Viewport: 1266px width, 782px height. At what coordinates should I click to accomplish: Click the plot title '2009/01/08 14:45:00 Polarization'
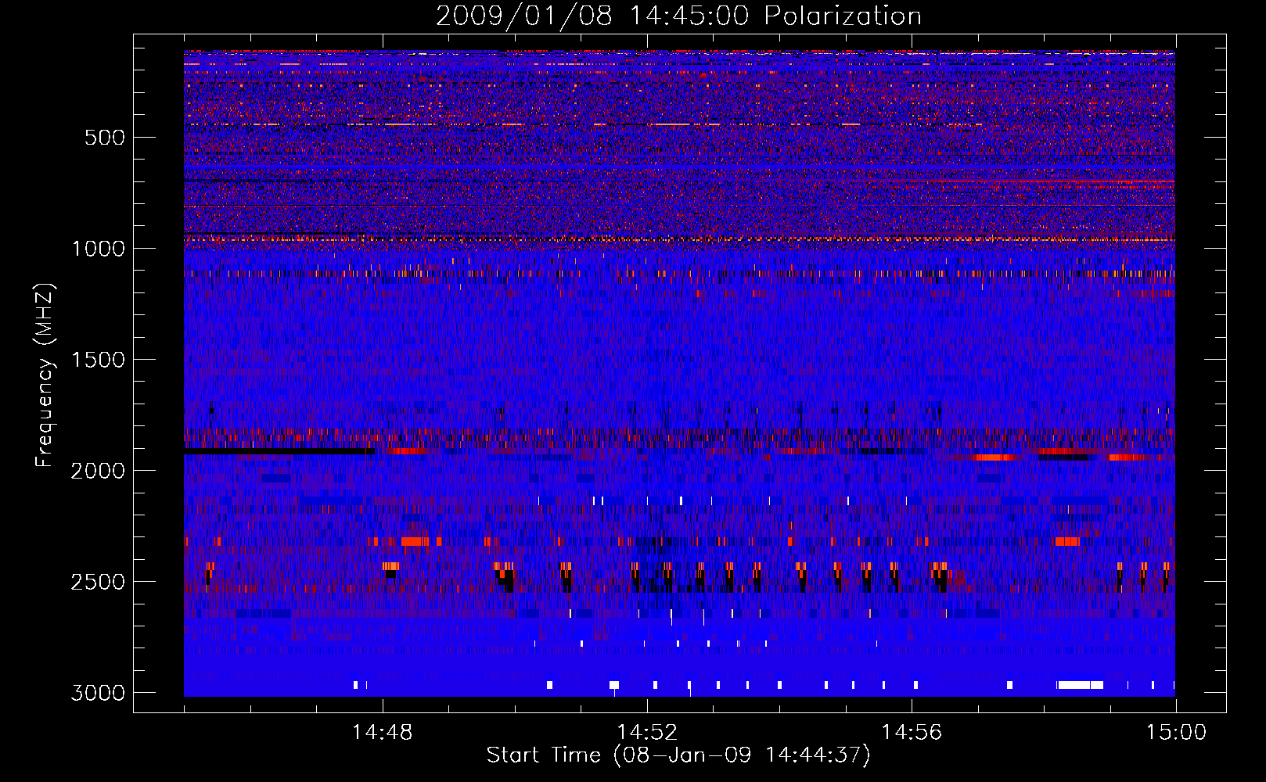pyautogui.click(x=678, y=16)
